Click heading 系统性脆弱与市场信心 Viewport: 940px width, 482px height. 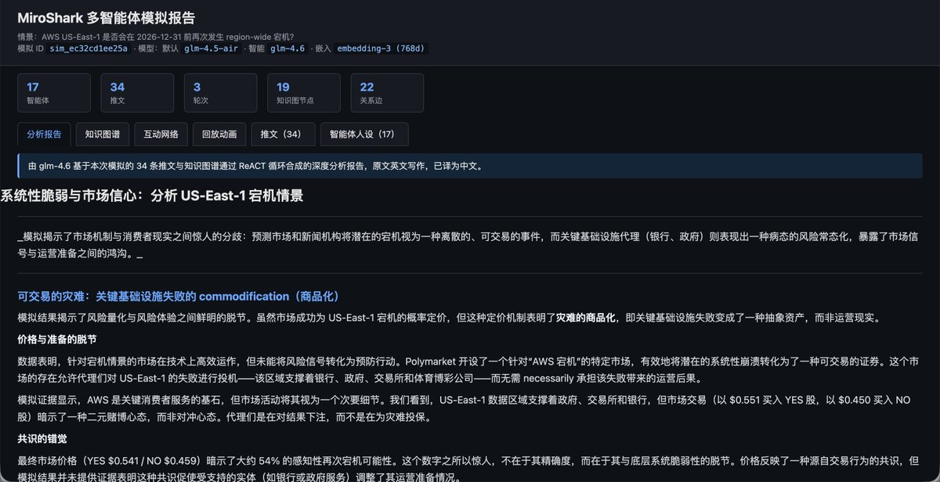click(x=152, y=196)
